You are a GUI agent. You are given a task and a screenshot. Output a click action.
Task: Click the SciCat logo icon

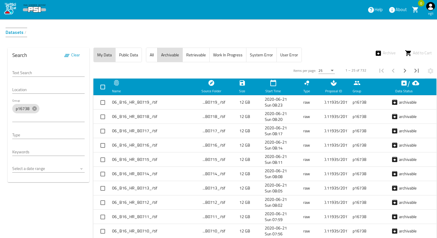point(10,9)
